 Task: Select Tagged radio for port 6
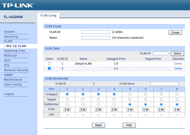coord(146,99)
